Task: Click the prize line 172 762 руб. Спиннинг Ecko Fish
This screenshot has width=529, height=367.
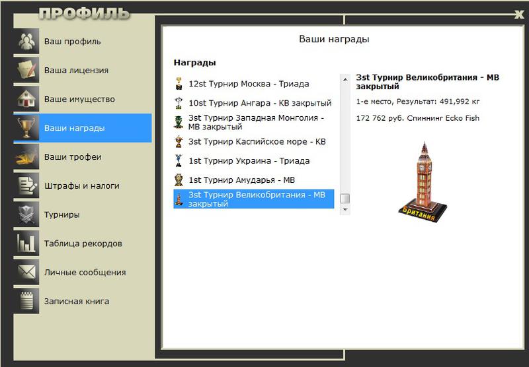Action: (x=418, y=118)
